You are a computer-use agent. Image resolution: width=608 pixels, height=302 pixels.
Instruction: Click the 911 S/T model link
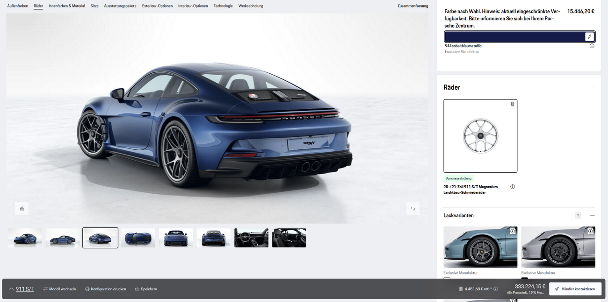tap(25, 289)
